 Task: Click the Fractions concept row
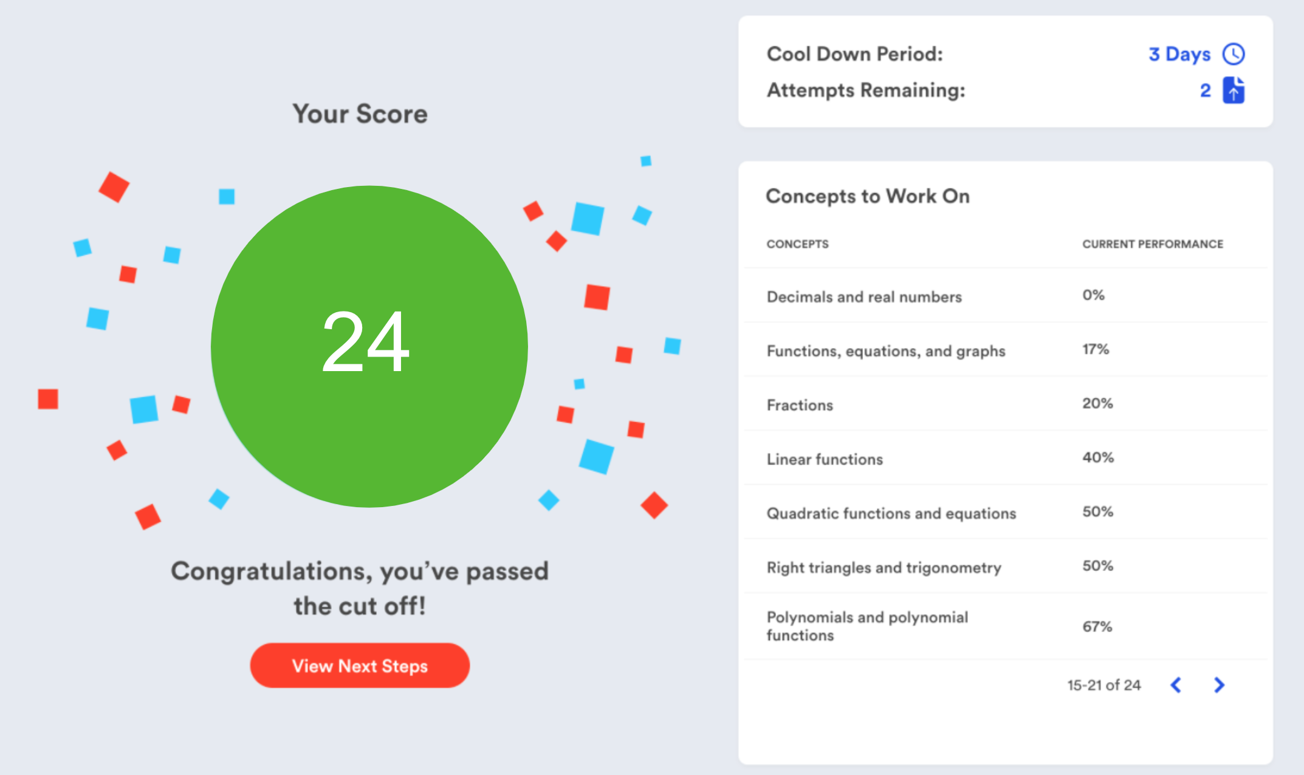[800, 405]
